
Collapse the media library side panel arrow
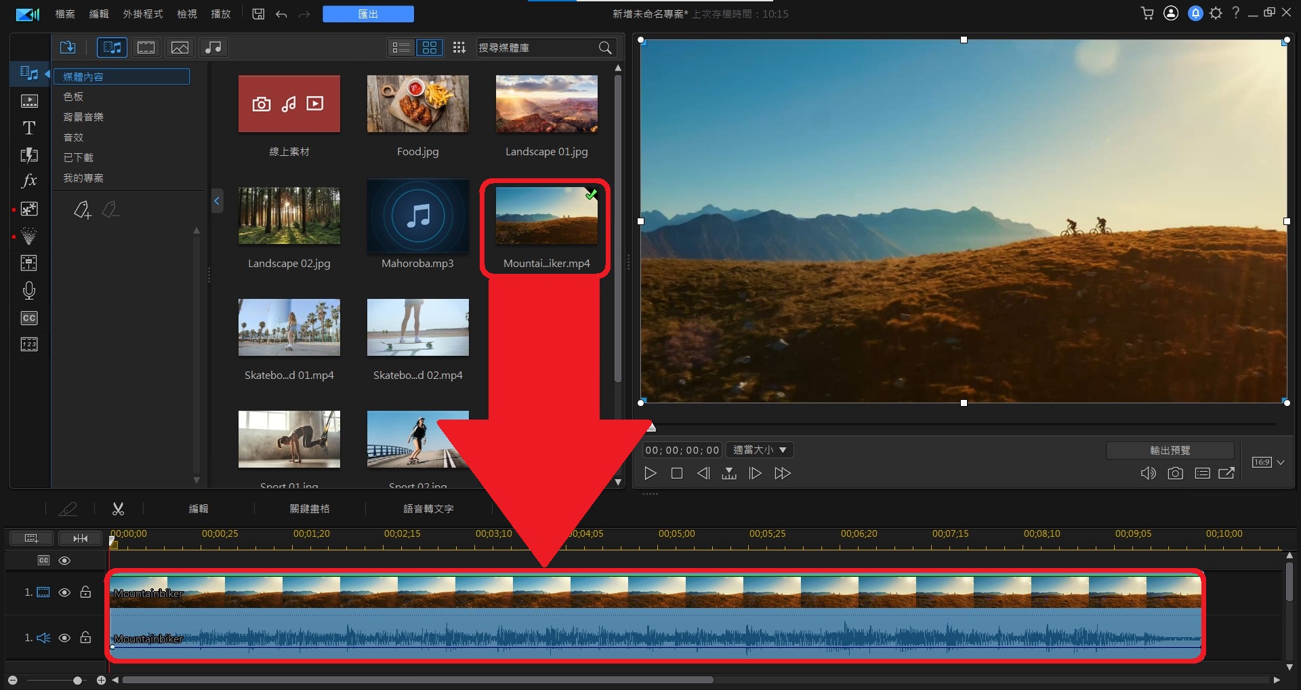coord(217,201)
